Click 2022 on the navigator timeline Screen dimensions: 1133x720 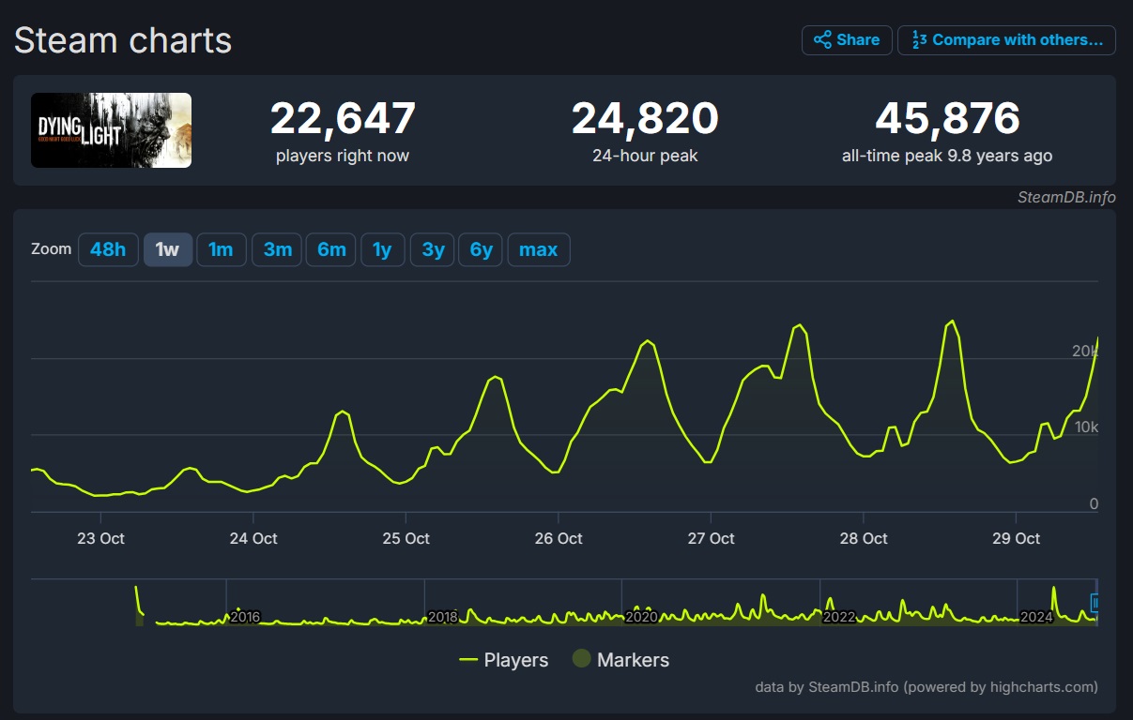[839, 617]
